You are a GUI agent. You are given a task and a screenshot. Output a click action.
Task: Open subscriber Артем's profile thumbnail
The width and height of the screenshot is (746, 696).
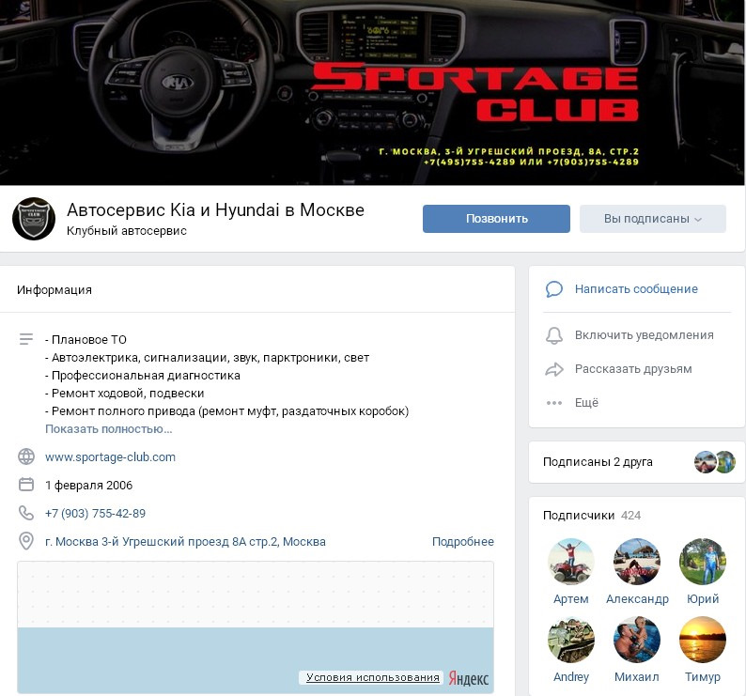coord(571,562)
